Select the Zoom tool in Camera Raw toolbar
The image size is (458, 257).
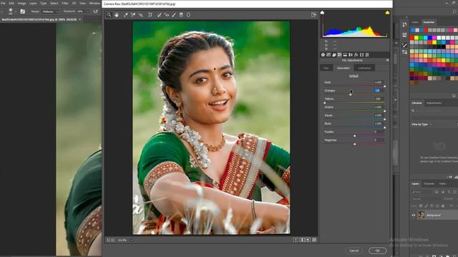click(109, 15)
